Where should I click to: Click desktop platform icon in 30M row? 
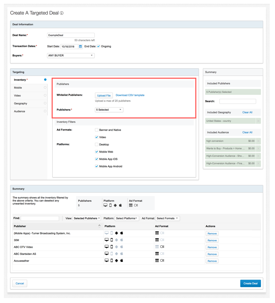point(106,240)
